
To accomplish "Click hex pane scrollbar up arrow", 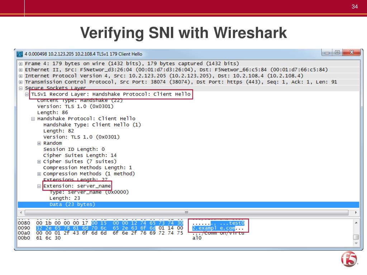I will (356, 223).
